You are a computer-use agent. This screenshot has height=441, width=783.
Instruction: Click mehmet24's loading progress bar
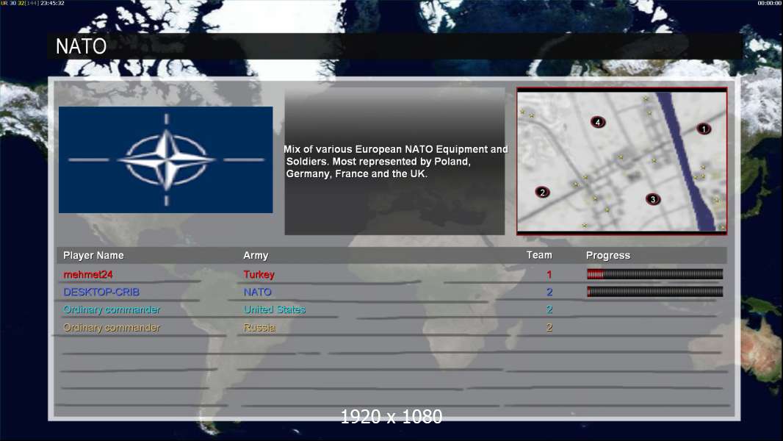pos(654,273)
